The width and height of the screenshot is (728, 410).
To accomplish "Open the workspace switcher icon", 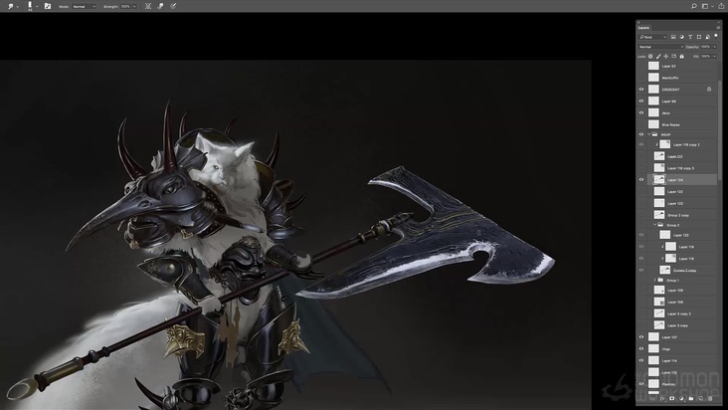I will (x=706, y=6).
